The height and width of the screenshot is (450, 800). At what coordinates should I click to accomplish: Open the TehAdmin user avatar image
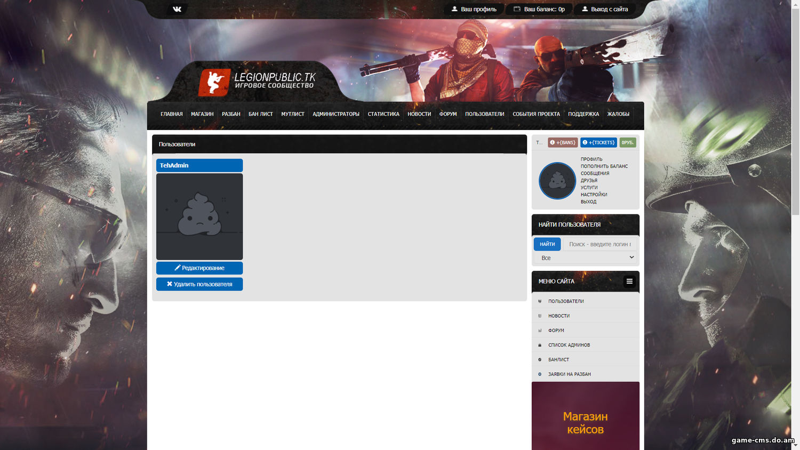[x=199, y=216]
